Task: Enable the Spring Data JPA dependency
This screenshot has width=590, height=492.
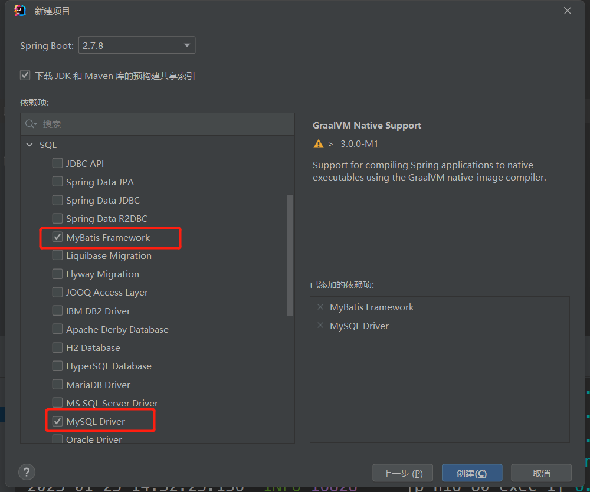Action: click(58, 182)
